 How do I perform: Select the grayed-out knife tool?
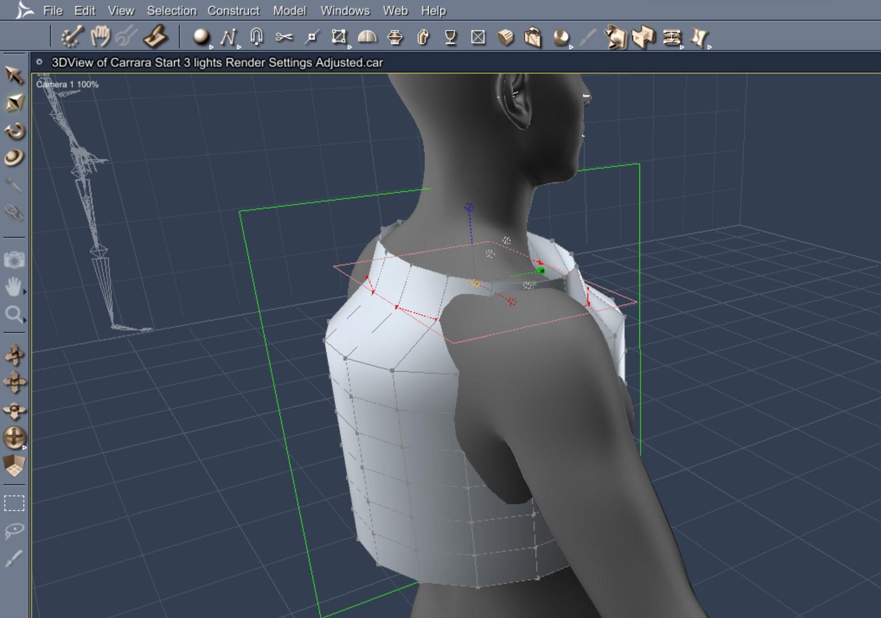tap(588, 37)
